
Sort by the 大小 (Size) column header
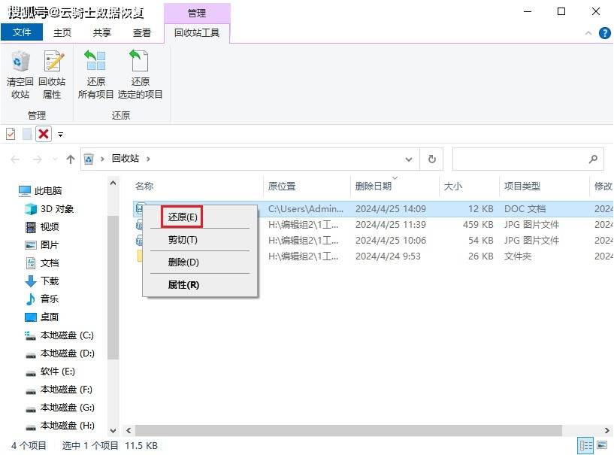452,187
